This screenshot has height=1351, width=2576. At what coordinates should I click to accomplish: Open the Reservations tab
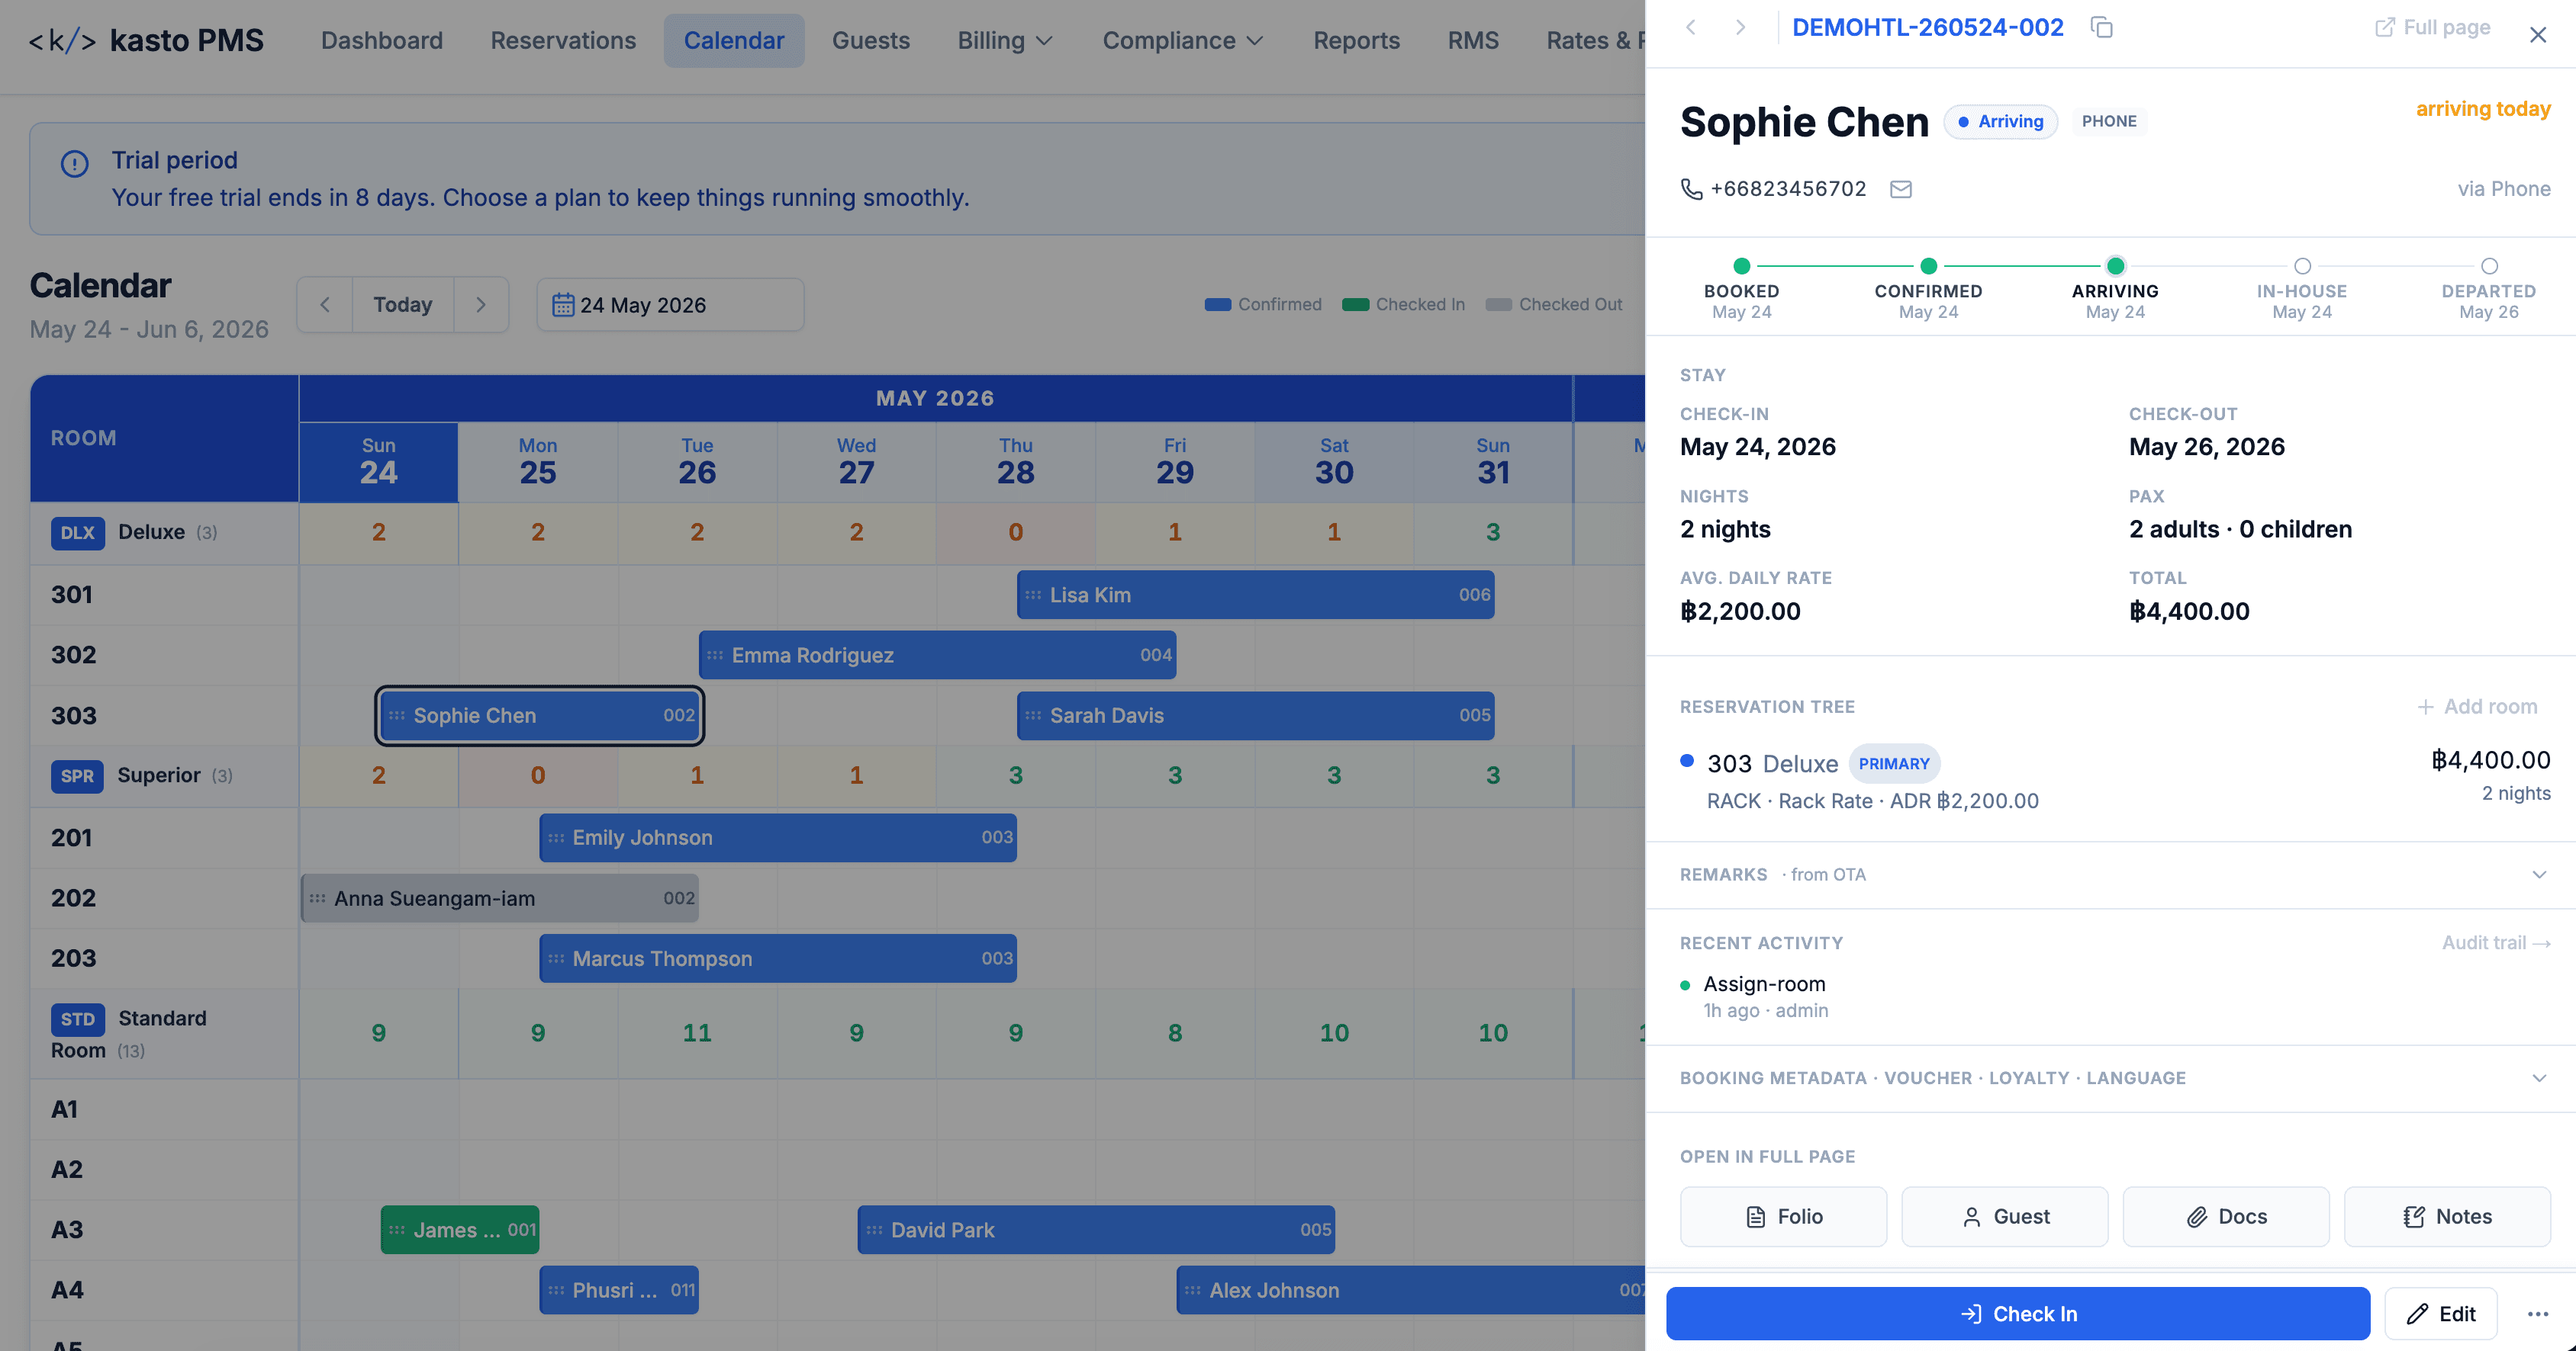pos(563,40)
